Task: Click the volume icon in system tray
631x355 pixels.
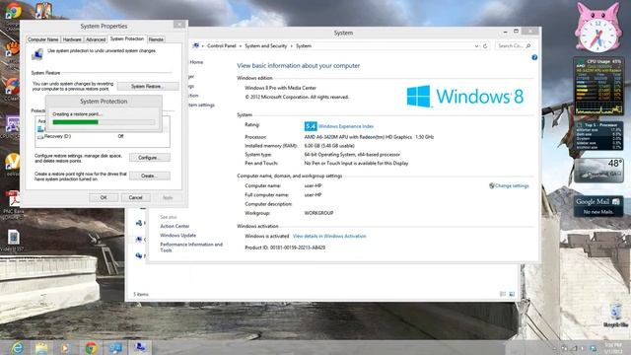Action: [x=583, y=348]
